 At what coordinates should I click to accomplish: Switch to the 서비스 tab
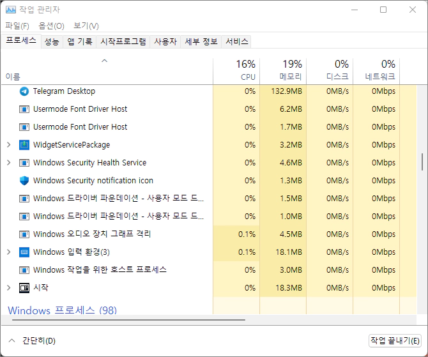(x=236, y=42)
